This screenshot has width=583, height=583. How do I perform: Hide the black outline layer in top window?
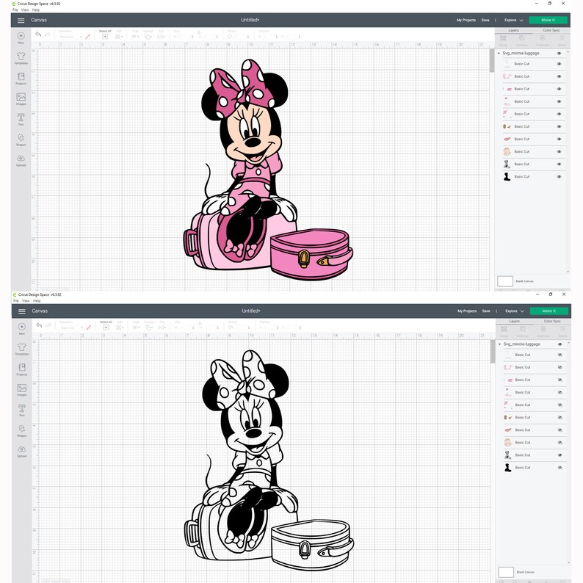tap(559, 164)
